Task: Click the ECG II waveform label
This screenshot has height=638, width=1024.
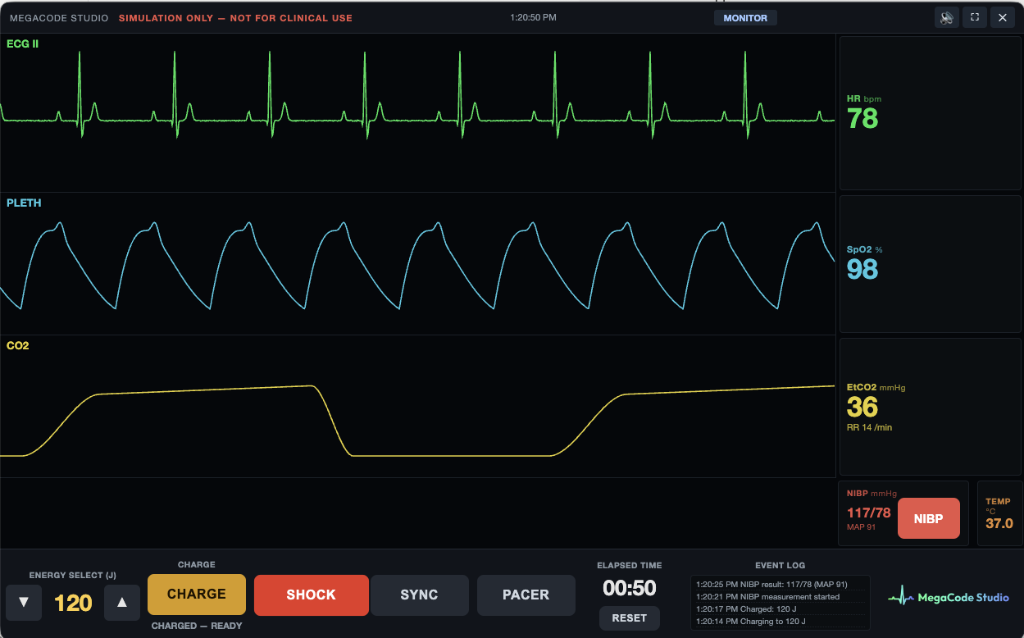Action: point(23,43)
